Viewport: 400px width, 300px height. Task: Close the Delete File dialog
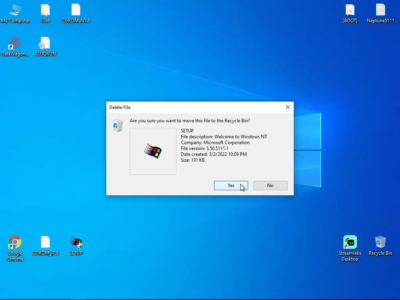288,107
